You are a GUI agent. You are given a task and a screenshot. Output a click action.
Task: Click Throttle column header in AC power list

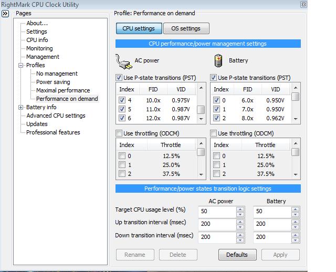(x=171, y=145)
